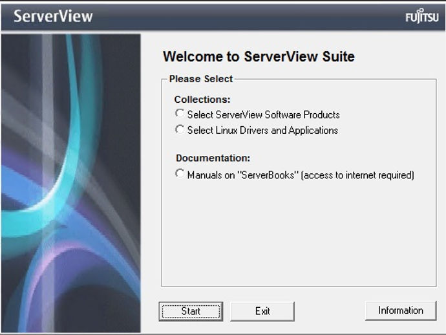Click the Fujitsu logo in header
The width and height of the screenshot is (446, 335).
point(422,16)
